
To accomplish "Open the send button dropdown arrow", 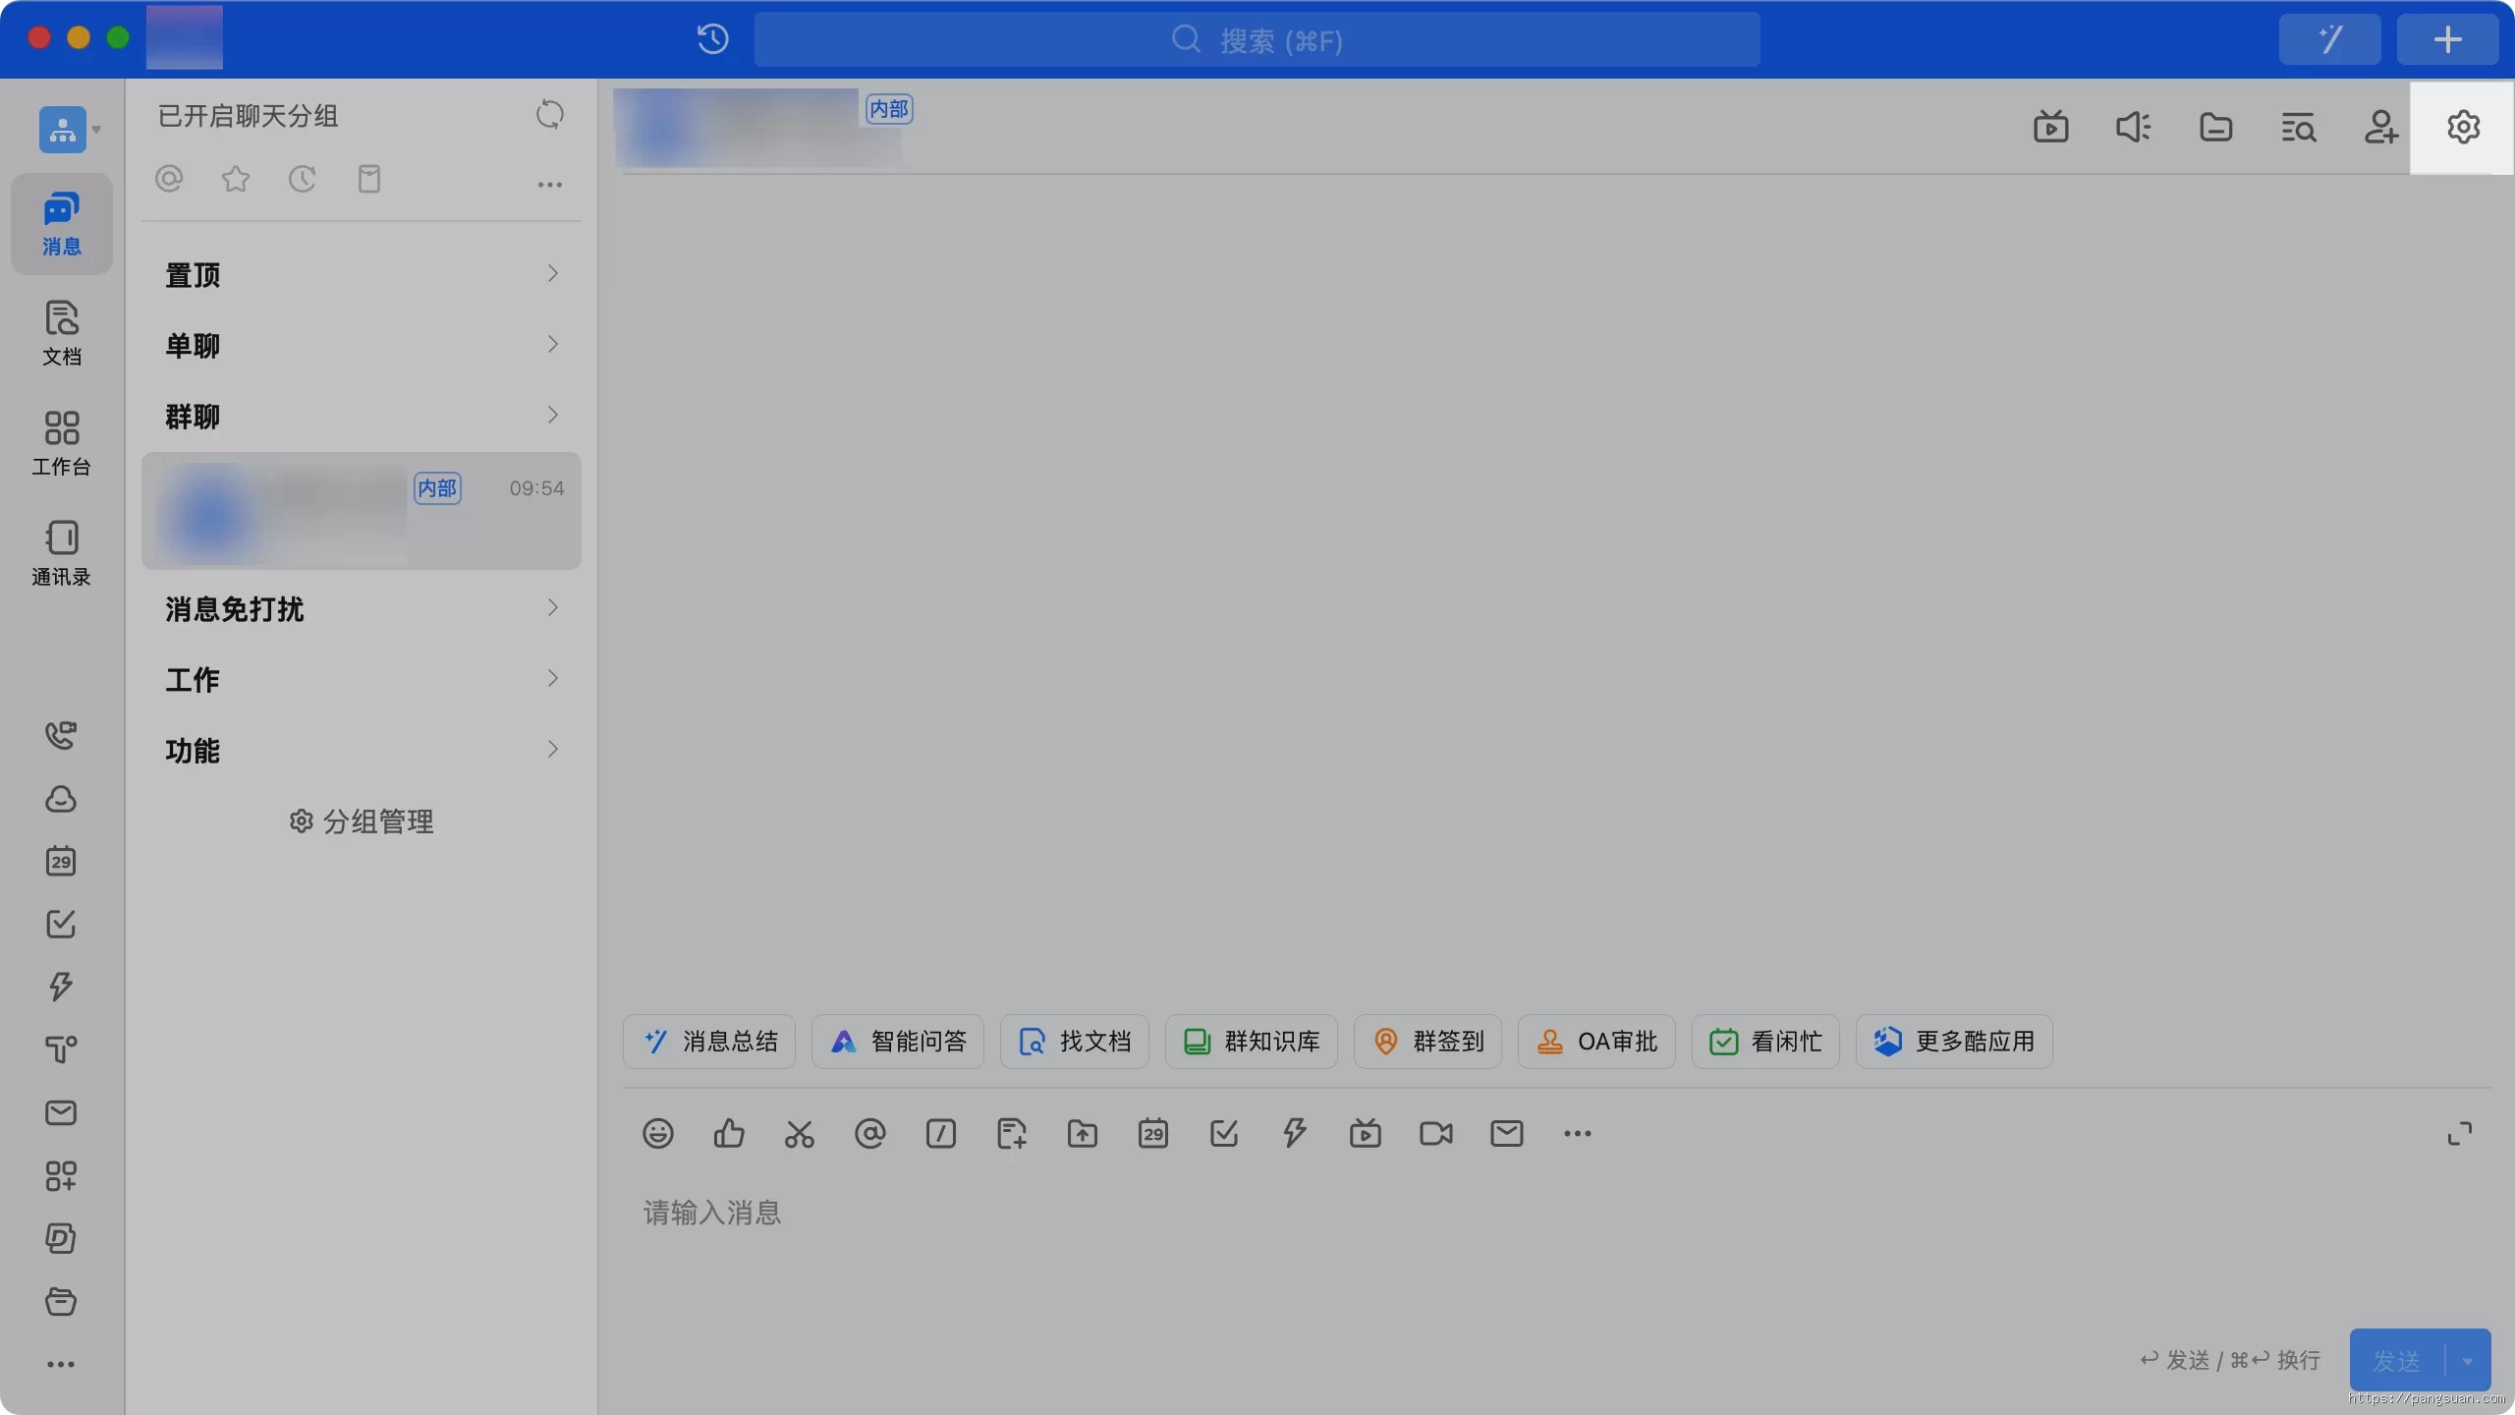I will click(2468, 1361).
